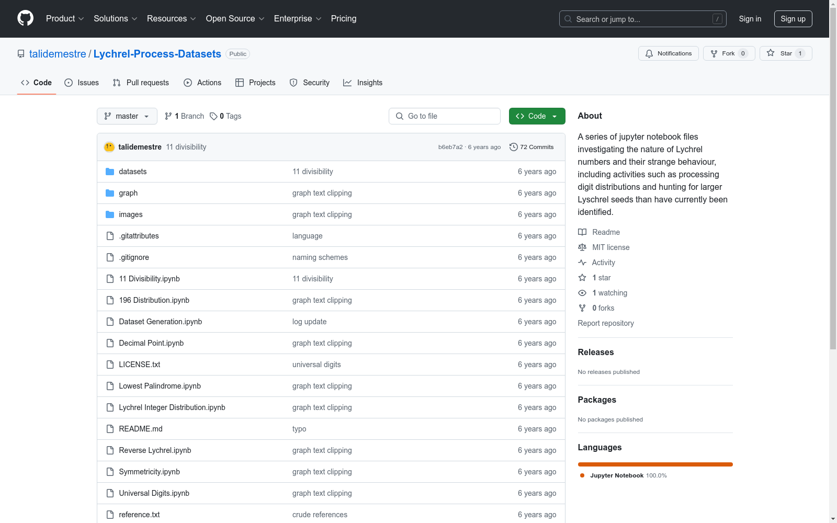This screenshot has width=837, height=523.
Task: View the 72 Commits history
Action: pos(531,147)
